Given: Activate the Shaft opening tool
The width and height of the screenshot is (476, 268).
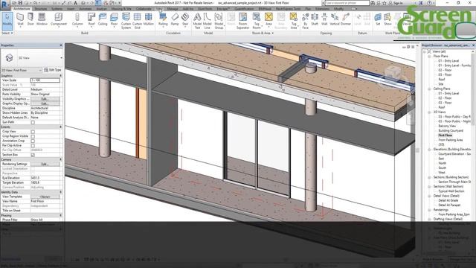Looking at the screenshot, I should click(315, 19).
